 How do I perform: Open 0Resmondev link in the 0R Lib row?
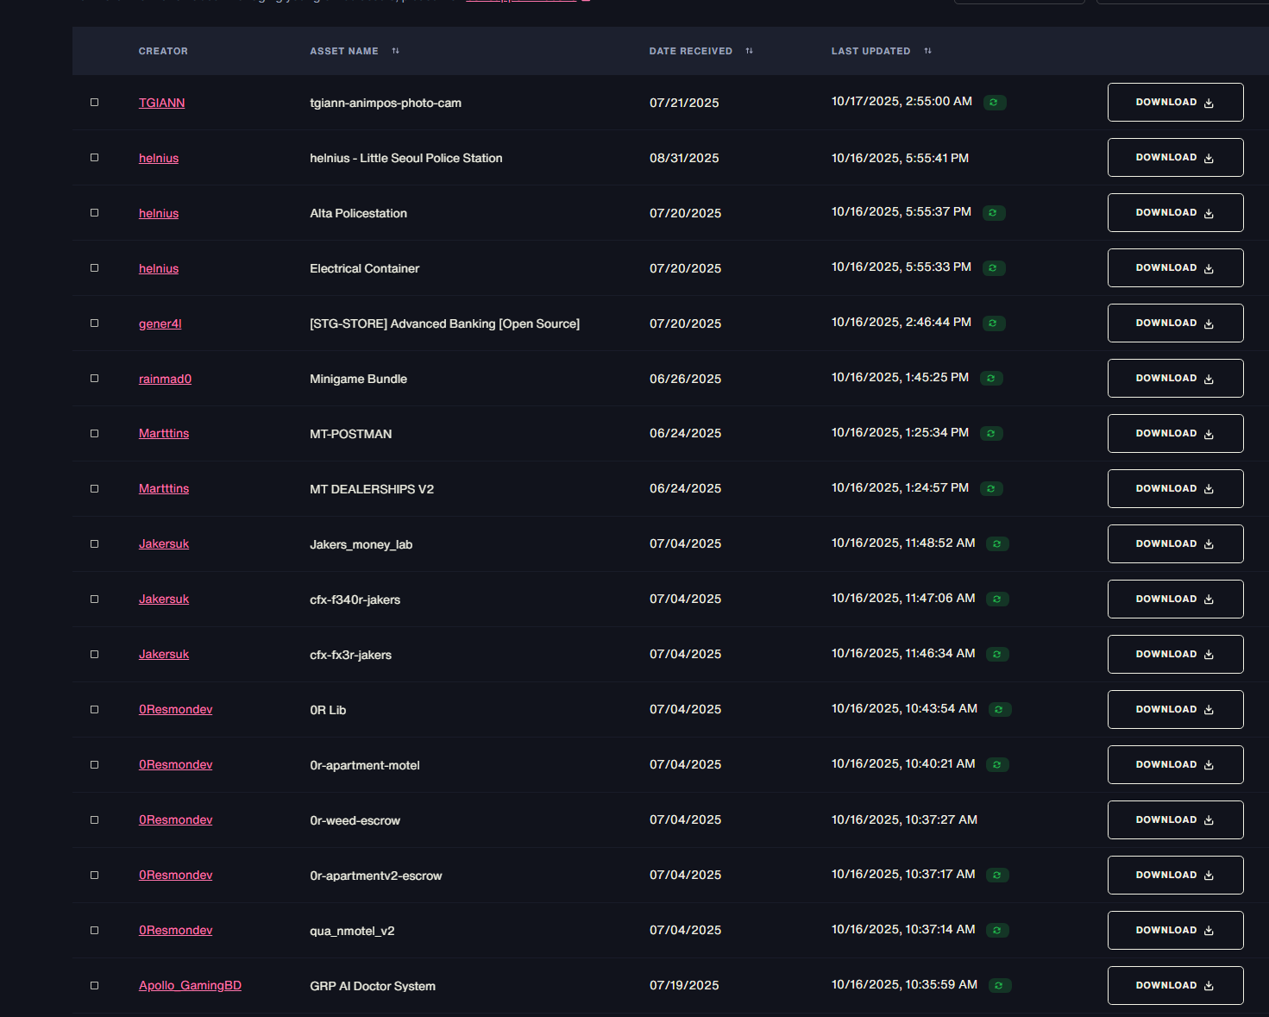click(175, 710)
